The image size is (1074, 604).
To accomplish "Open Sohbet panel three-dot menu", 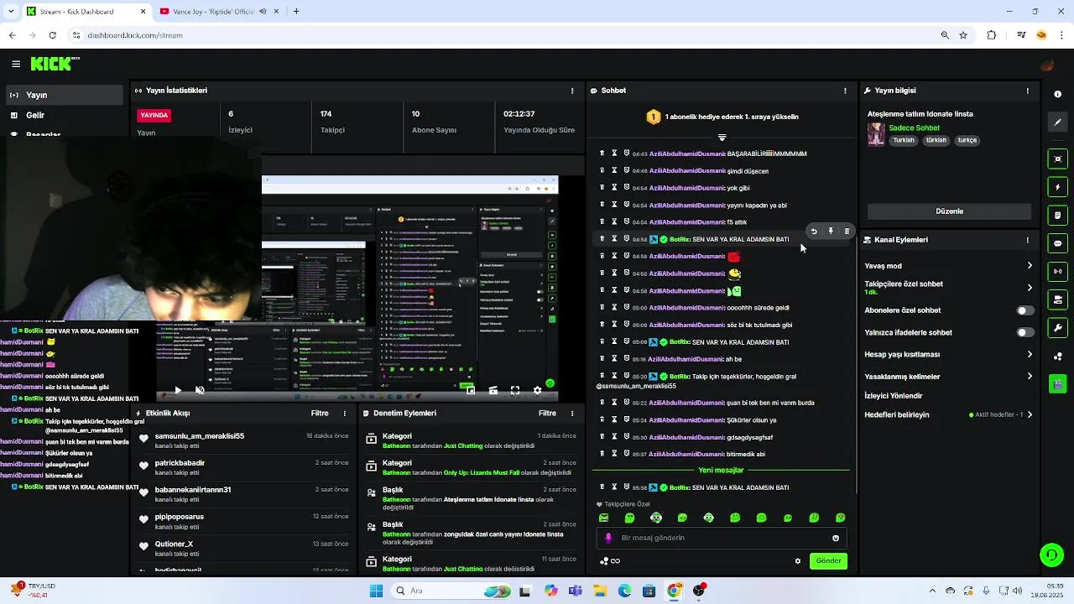I will 845,91.
